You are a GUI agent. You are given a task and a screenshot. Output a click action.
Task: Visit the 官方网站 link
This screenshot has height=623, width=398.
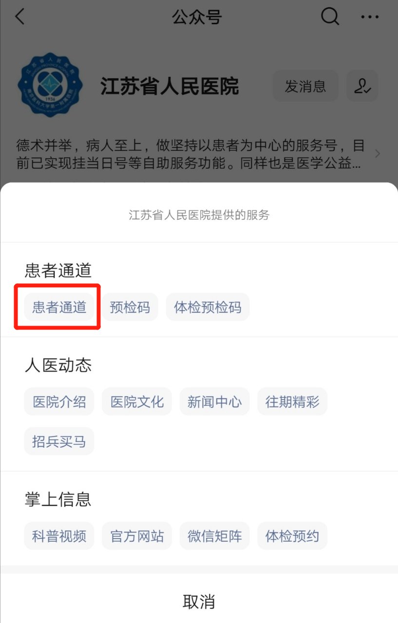tap(137, 536)
